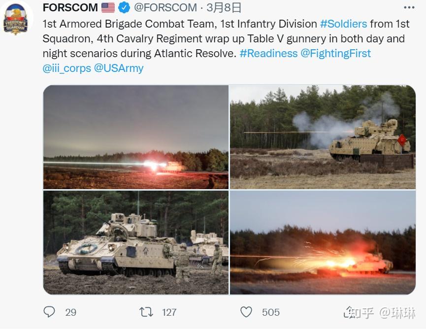
Task: Click the 127 retweet count
Action: [169, 312]
